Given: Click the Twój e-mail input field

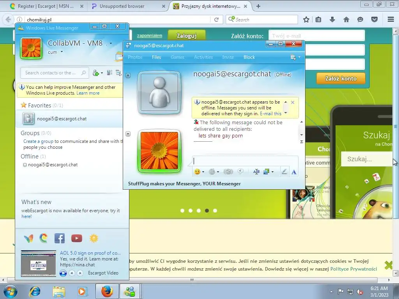Looking at the screenshot, I should pyautogui.click(x=316, y=36).
